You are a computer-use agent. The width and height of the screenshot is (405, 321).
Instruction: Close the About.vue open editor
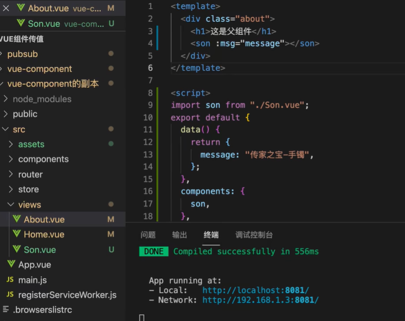tap(6, 8)
